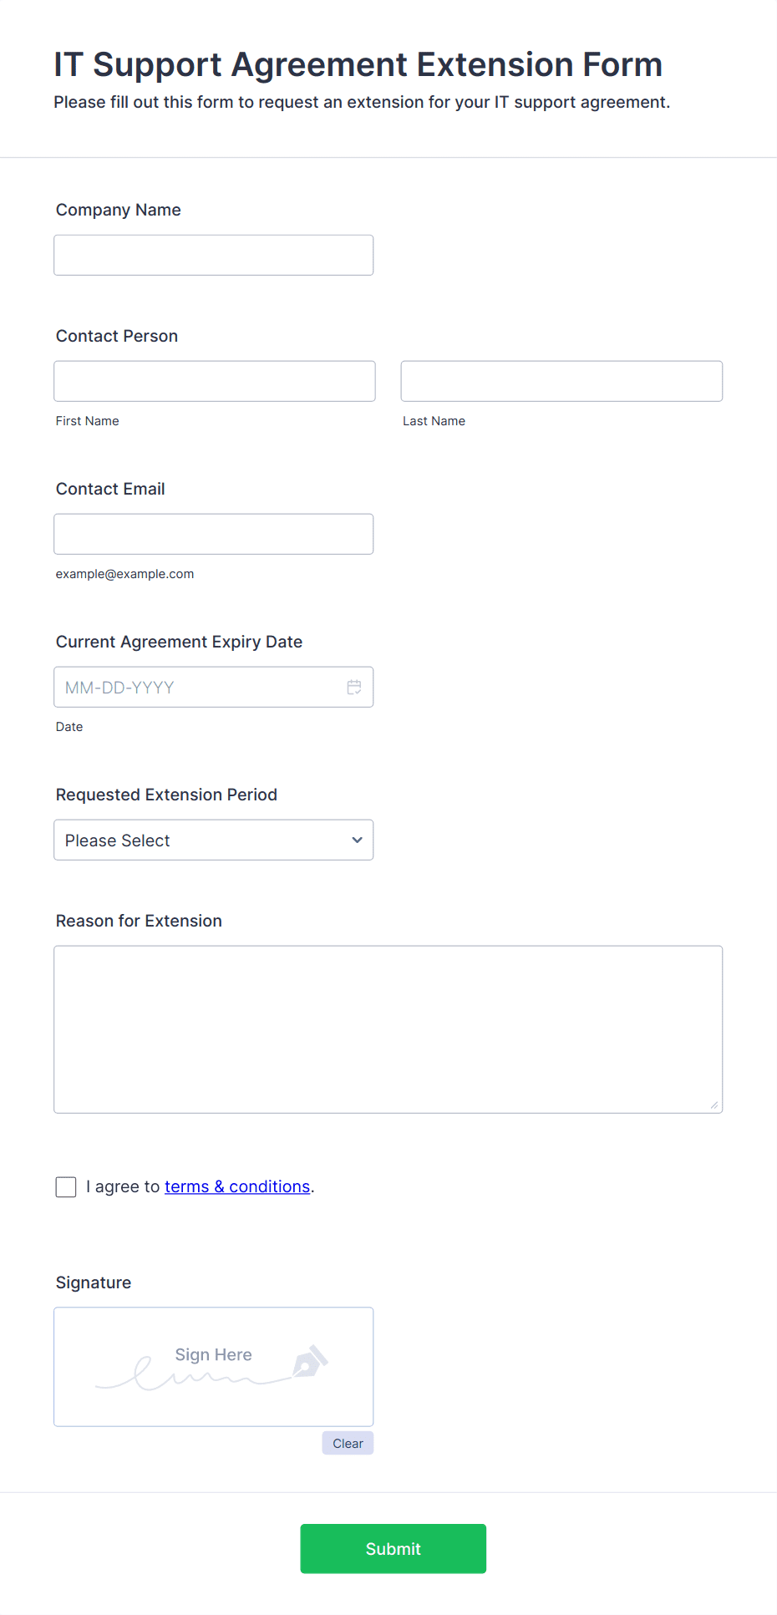Screen dimensions: 777x1615
Task: Click the Reason for Extension textarea
Action: coord(388,1029)
